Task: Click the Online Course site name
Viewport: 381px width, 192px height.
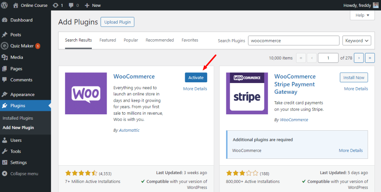Action: click(x=34, y=5)
